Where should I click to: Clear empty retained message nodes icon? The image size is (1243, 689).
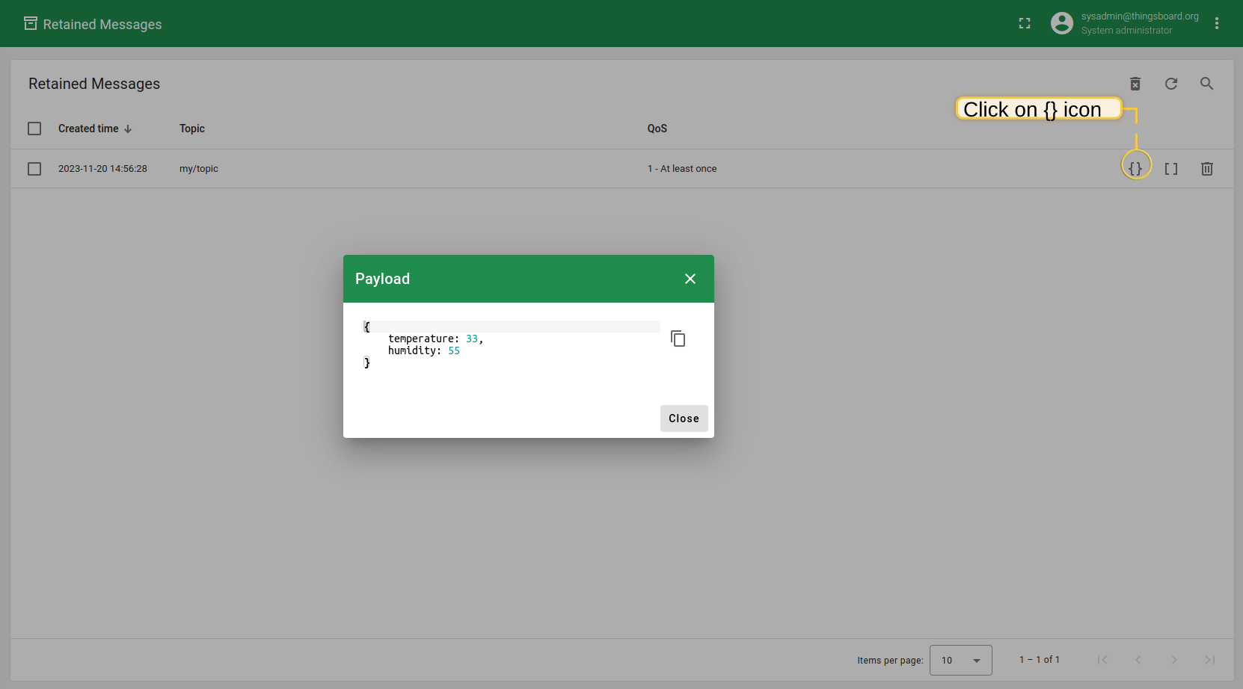tap(1135, 84)
